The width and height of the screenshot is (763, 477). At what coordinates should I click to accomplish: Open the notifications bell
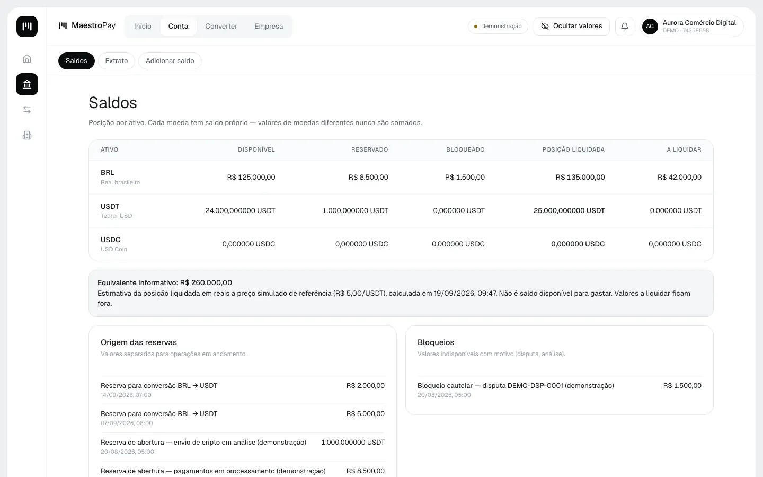click(x=625, y=26)
